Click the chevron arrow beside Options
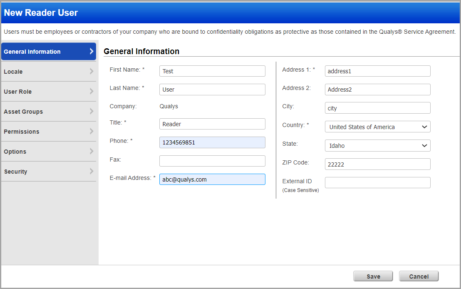The height and width of the screenshot is (289, 461). coord(92,151)
